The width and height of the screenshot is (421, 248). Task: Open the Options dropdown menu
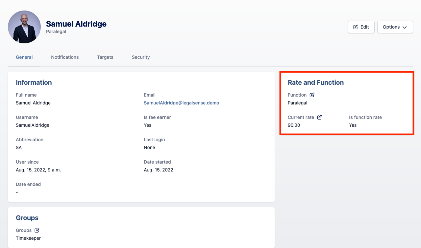click(395, 27)
